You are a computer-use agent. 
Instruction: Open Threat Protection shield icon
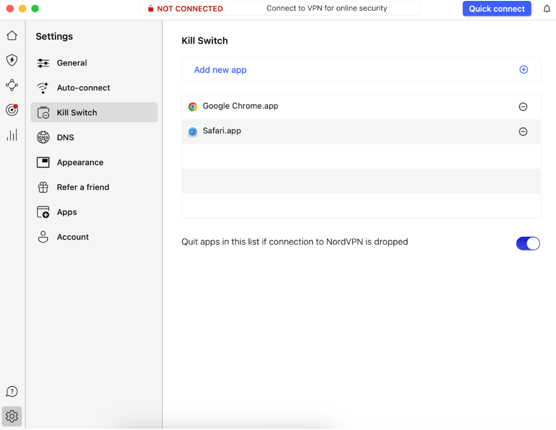coord(12,60)
